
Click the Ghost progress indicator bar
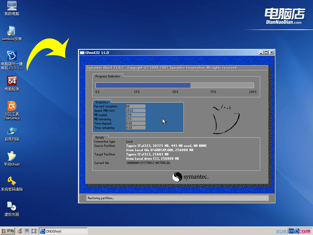pos(174,85)
